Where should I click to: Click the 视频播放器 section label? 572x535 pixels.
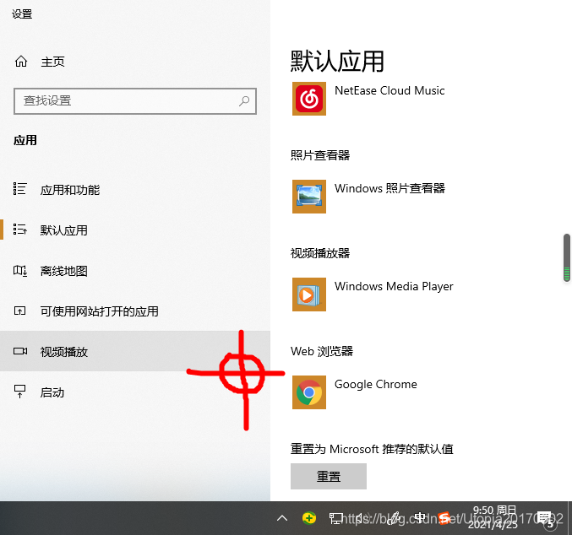click(x=320, y=253)
